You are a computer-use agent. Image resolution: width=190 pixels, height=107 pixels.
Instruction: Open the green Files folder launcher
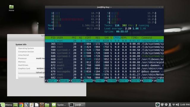tap(47, 105)
